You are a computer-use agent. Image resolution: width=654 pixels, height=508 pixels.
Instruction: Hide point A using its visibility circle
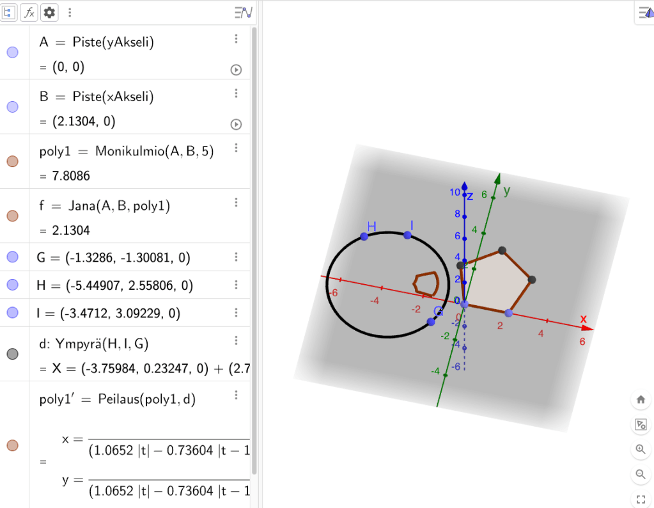[x=12, y=53]
